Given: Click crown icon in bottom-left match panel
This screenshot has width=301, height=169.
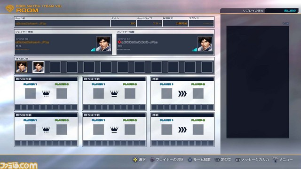Looking at the screenshot, I should tap(46, 130).
